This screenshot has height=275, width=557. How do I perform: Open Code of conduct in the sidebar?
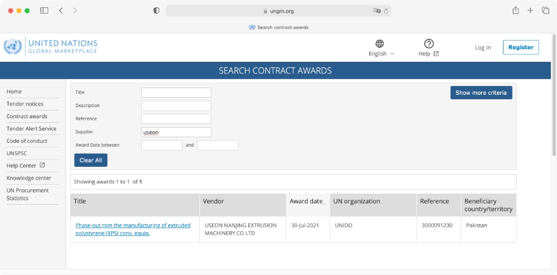coord(27,141)
